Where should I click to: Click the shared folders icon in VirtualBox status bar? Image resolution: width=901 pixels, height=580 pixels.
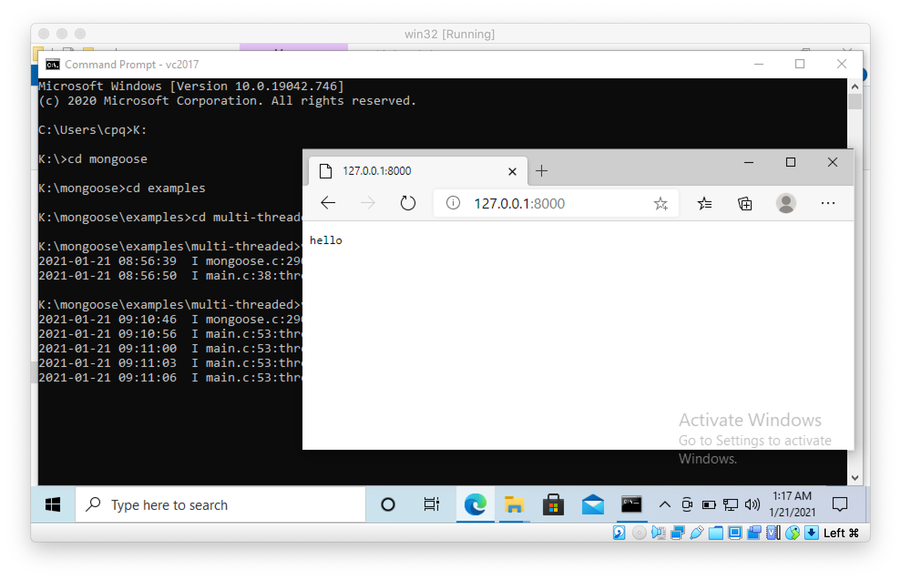(x=716, y=533)
